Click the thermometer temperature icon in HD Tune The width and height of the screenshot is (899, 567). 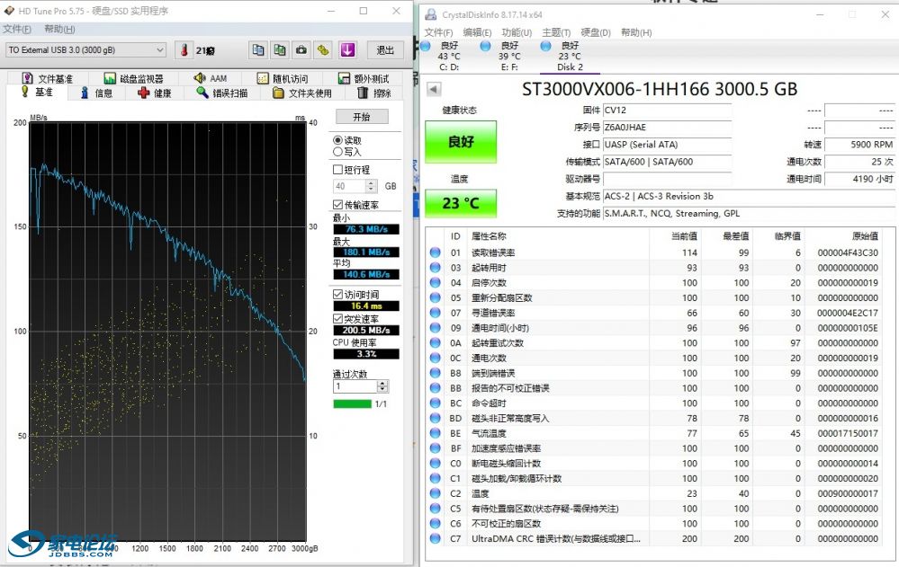pyautogui.click(x=184, y=49)
